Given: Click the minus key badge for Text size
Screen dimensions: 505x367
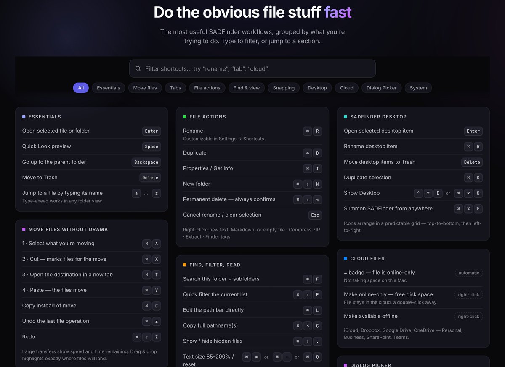Looking at the screenshot, I should tap(287, 357).
